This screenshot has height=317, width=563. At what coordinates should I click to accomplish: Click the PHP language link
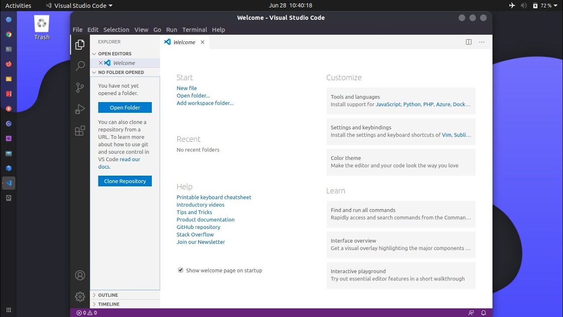pos(428,104)
